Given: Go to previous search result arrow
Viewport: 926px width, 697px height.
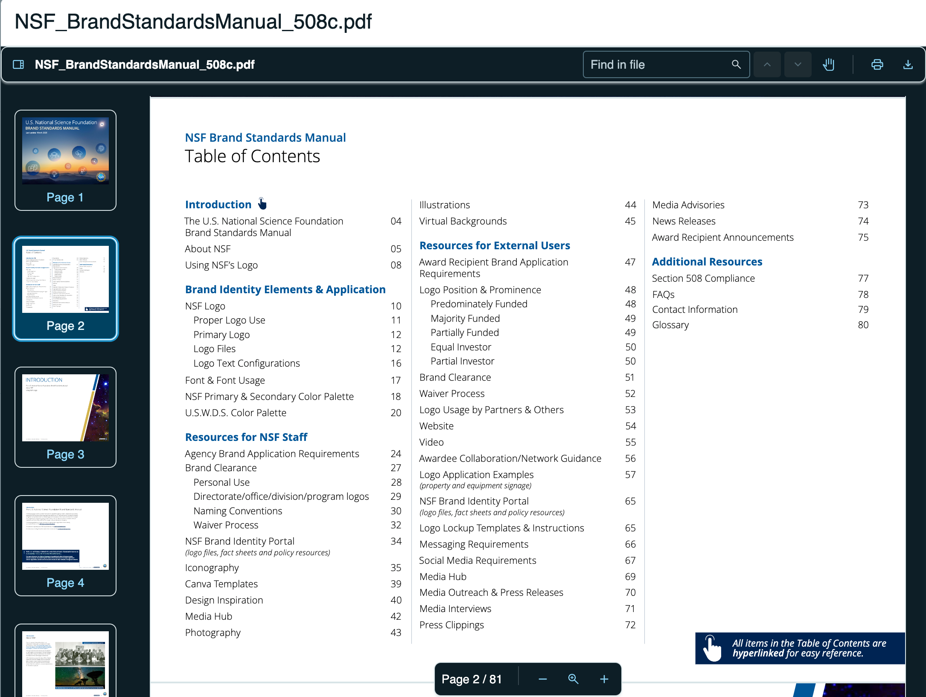Looking at the screenshot, I should [767, 64].
